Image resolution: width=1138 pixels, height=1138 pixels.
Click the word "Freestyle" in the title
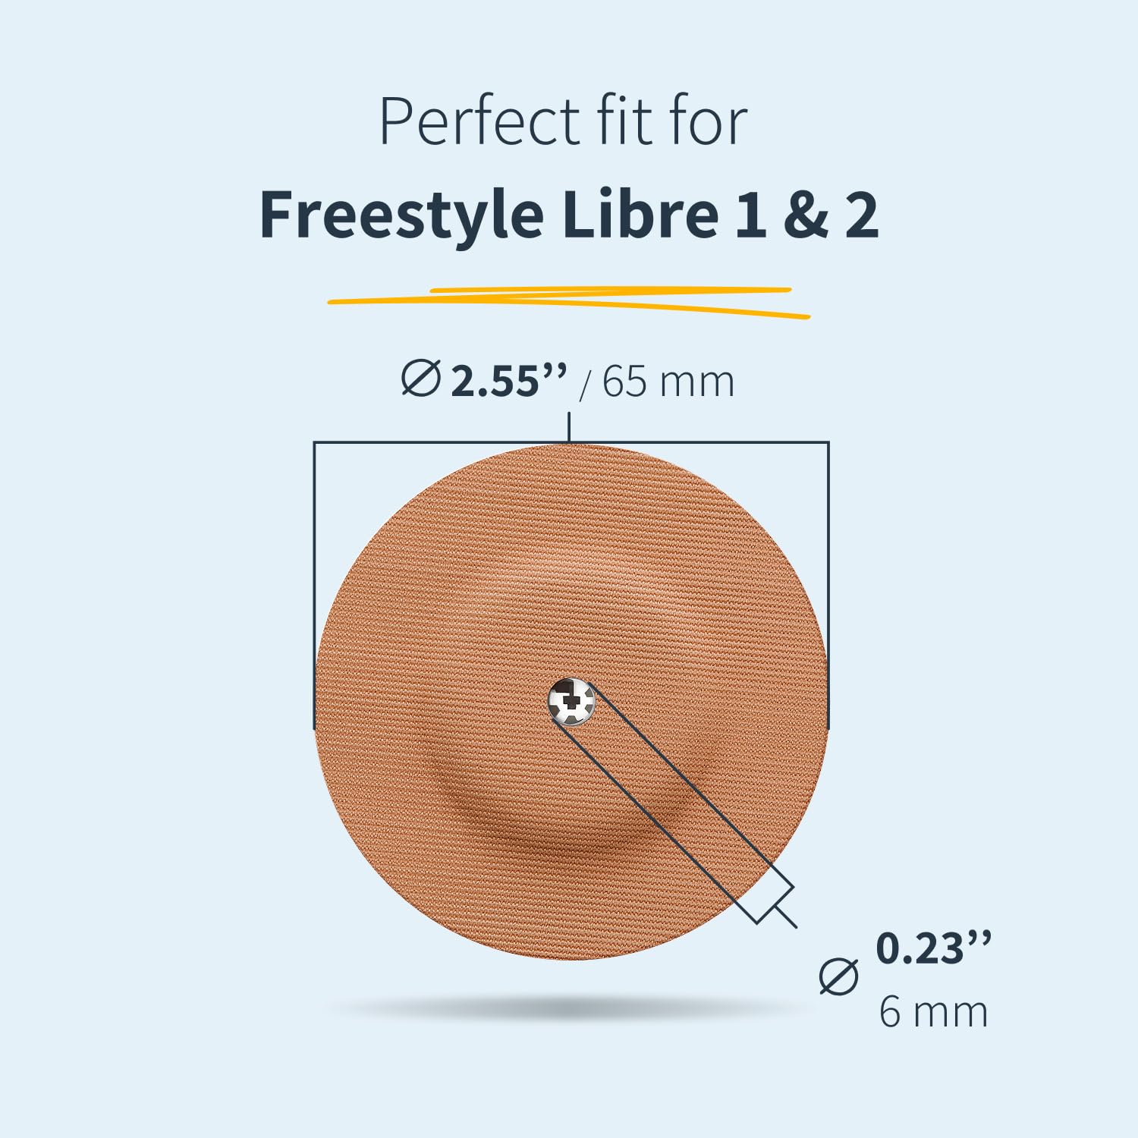[x=401, y=215]
